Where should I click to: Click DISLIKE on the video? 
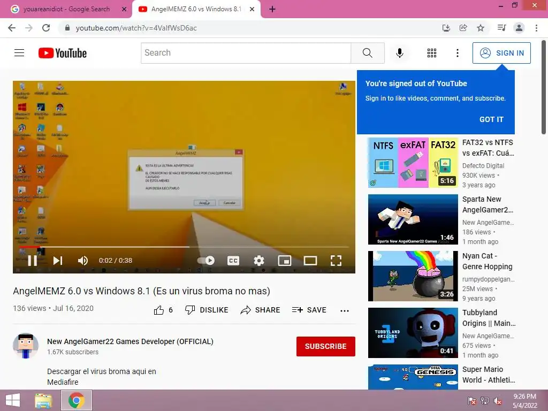click(207, 310)
